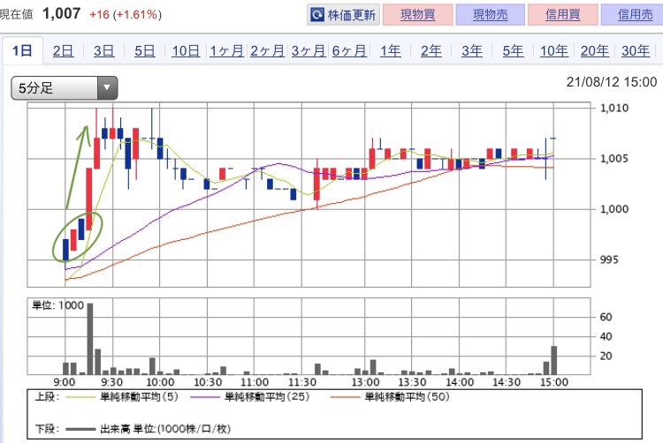Viewport: 663px width, 443px height.
Task: Show the 2年 chart period
Action: [x=431, y=51]
